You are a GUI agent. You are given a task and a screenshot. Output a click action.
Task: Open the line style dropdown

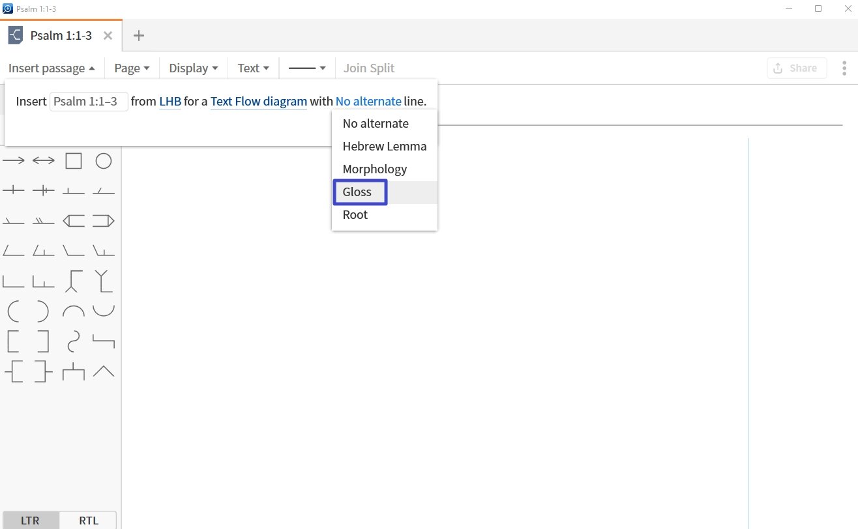(x=307, y=68)
